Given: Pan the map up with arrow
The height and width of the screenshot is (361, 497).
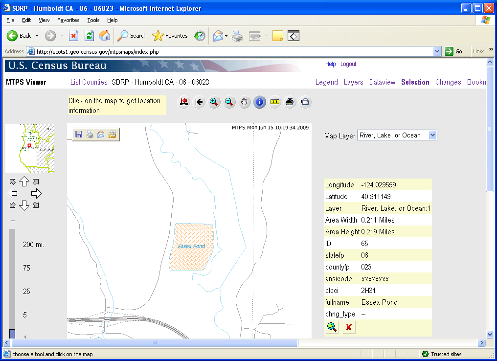Looking at the screenshot, I should pyautogui.click(x=24, y=181).
